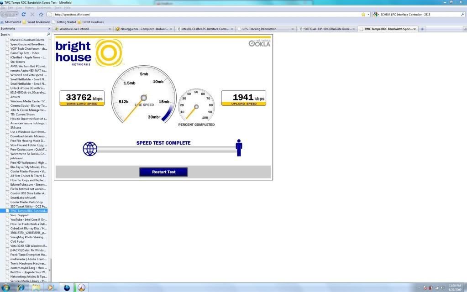Click the 33762 kbps download speed readout
This screenshot has height=292, width=467.
tap(82, 98)
